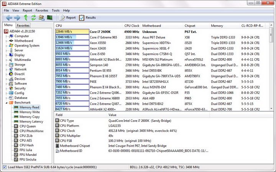This screenshot has width=276, height=172.
Task: Switch to the Favorites sidebar tab
Action: coord(23,25)
